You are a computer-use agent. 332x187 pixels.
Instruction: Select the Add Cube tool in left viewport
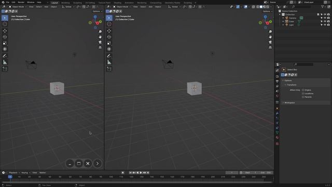click(5, 69)
